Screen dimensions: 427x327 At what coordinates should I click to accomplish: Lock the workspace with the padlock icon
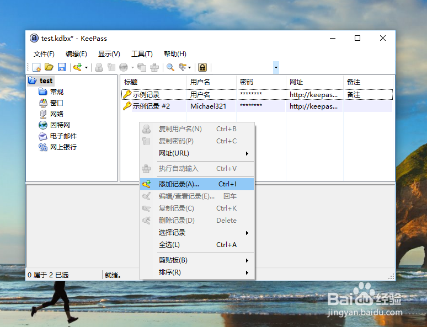[202, 67]
